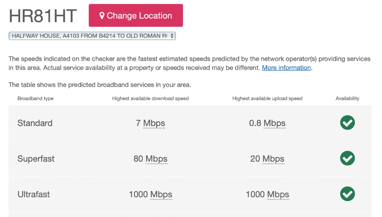Click the Mbps abbreviation for Ultrafast upload

point(278,194)
